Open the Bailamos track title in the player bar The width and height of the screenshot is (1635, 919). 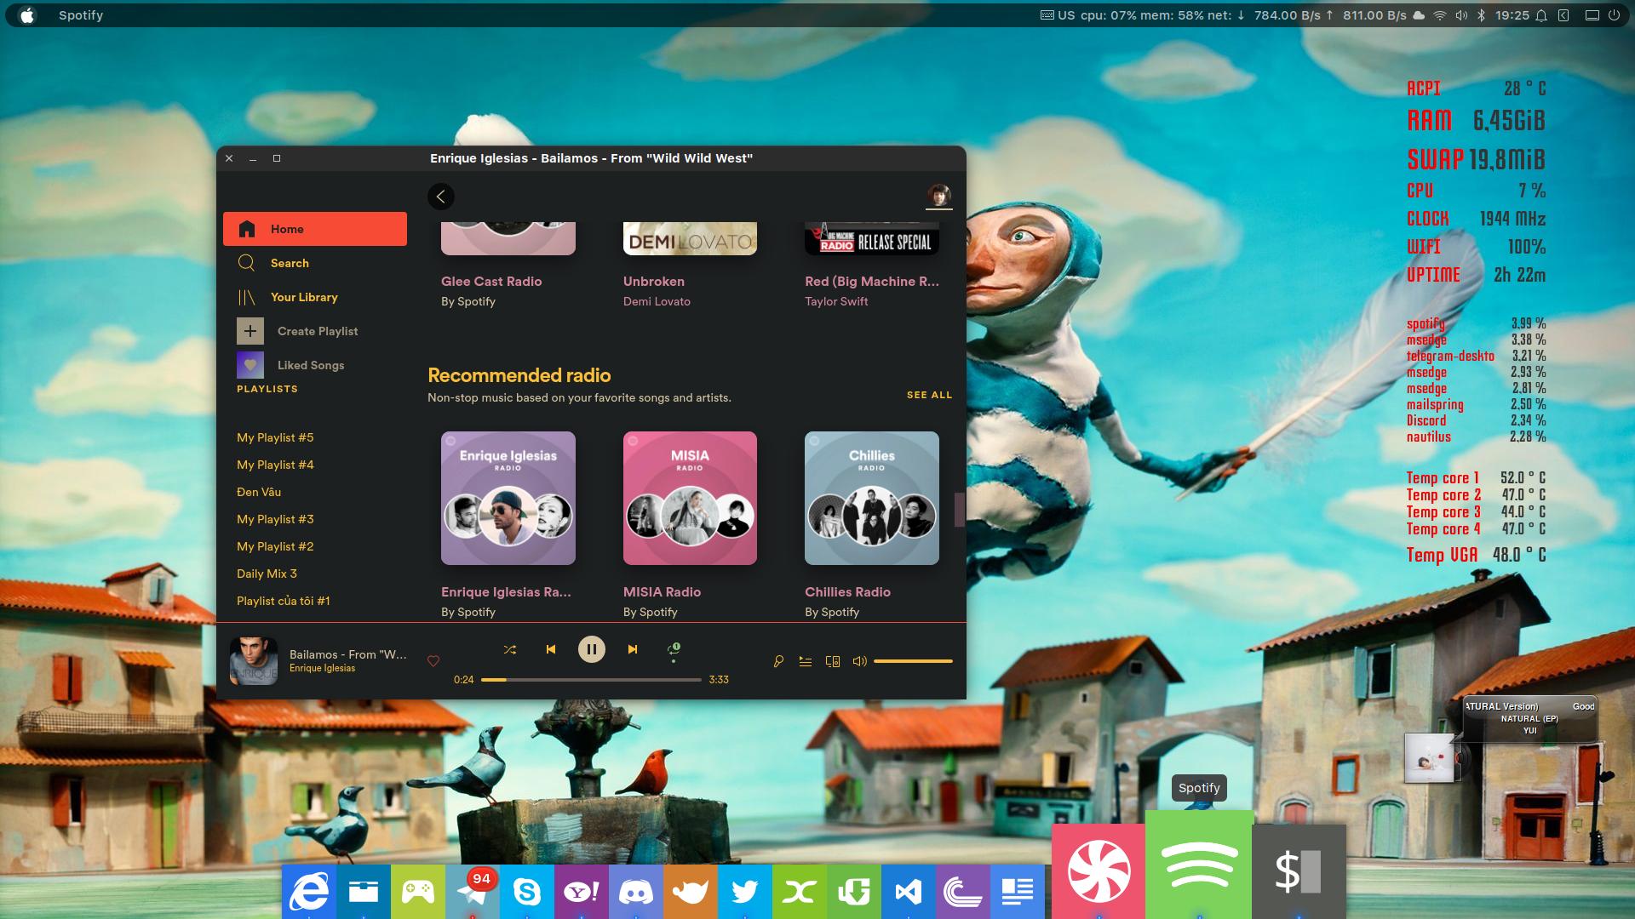coord(347,654)
